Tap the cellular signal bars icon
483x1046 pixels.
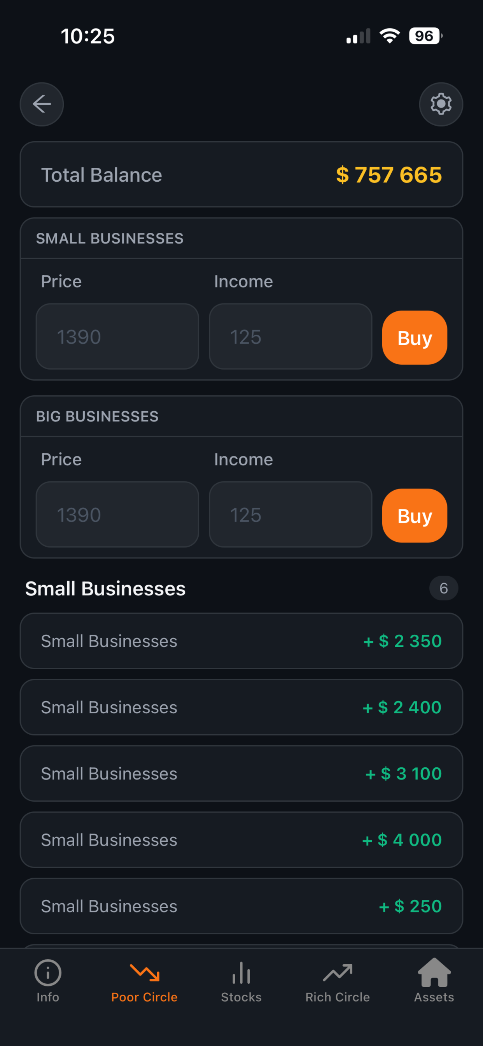[x=359, y=36]
